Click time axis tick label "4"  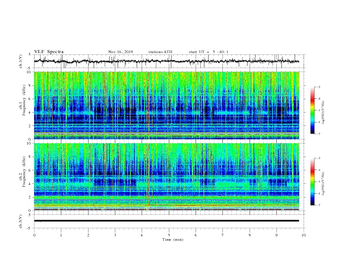point(142,235)
